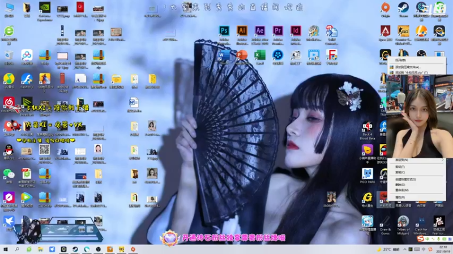Open the After Effects desktop icon
Image resolution: width=453 pixels, height=254 pixels.
click(260, 31)
